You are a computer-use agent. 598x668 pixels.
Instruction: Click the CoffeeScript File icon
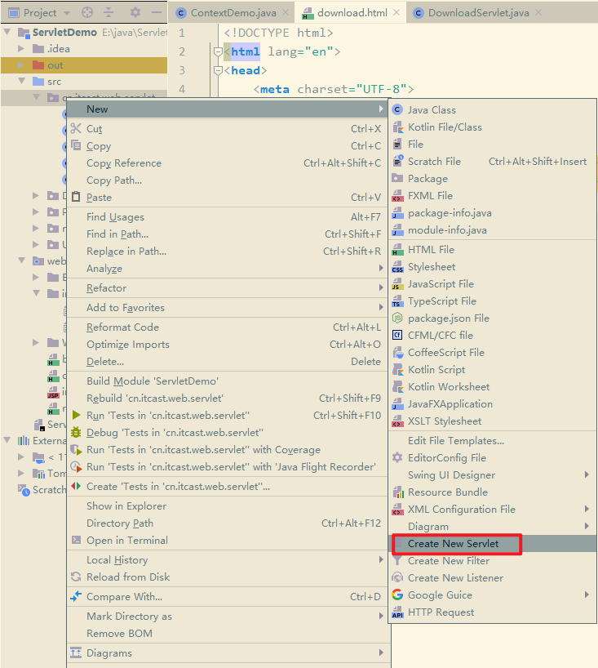coord(397,352)
